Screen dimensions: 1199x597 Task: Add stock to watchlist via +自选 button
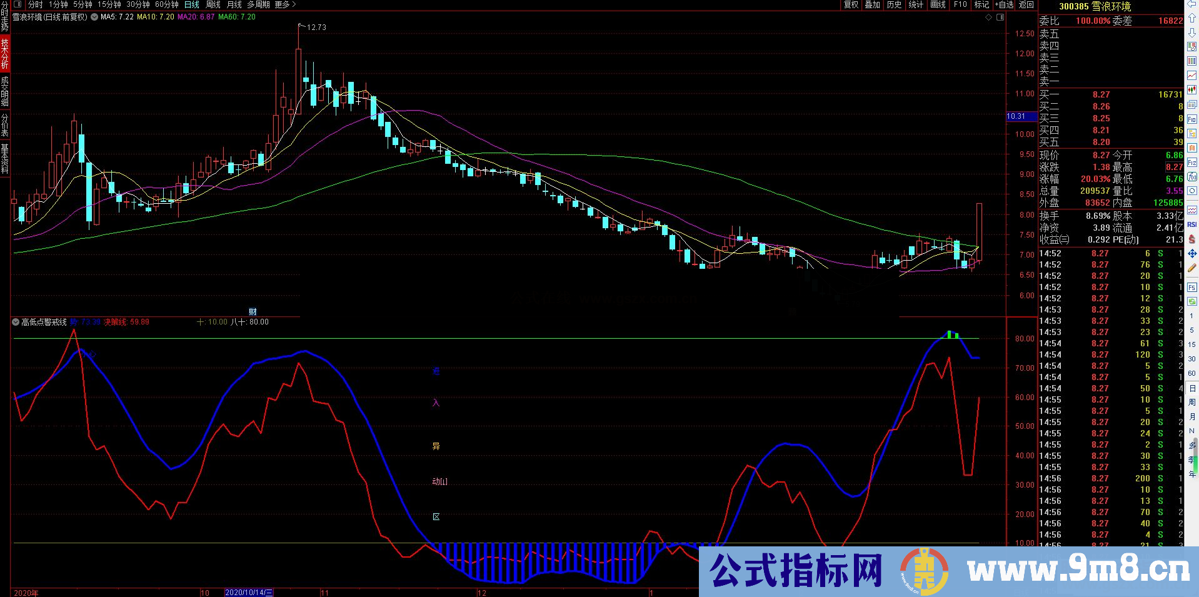pos(1004,5)
